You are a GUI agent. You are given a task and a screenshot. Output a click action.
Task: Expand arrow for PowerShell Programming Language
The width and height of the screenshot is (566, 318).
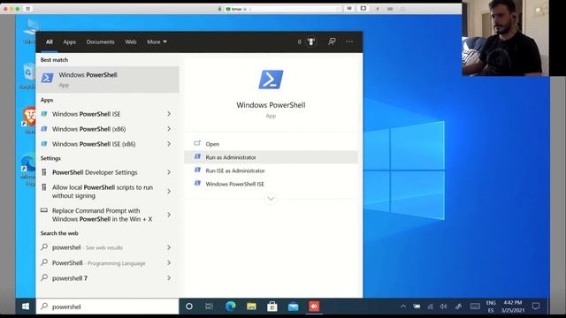[169, 263]
